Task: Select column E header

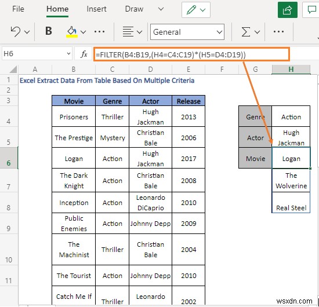Action: point(188,70)
